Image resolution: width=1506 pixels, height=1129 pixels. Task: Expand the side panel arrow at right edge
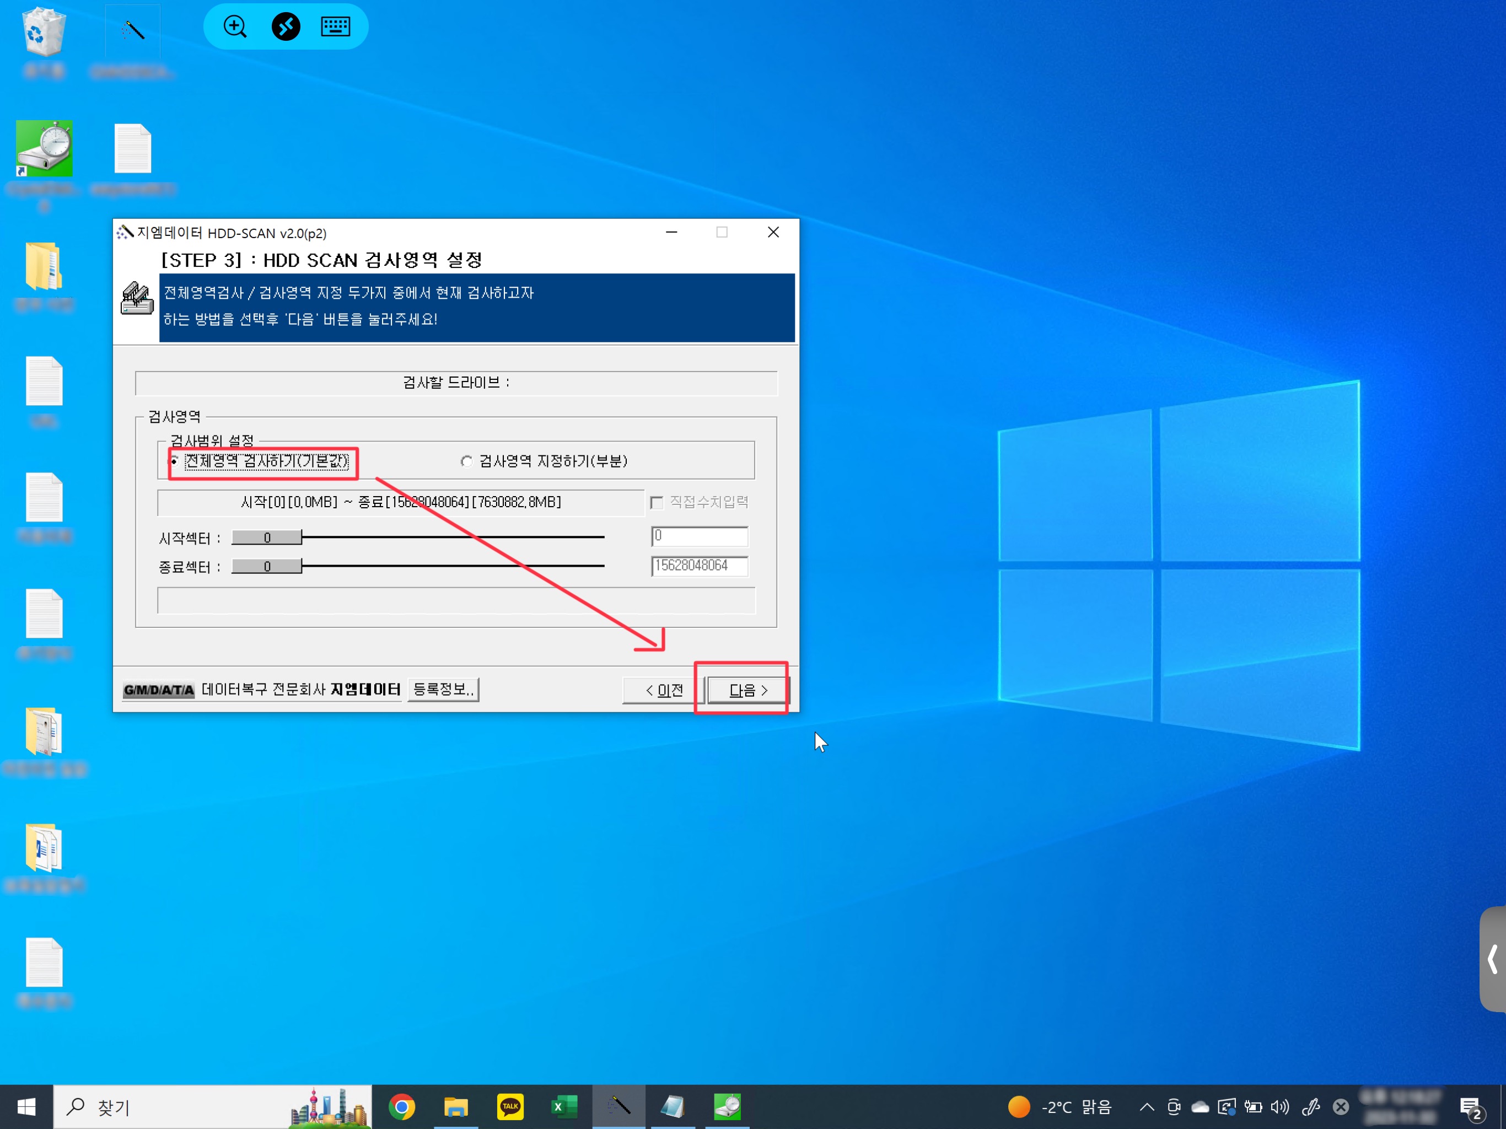(x=1492, y=959)
